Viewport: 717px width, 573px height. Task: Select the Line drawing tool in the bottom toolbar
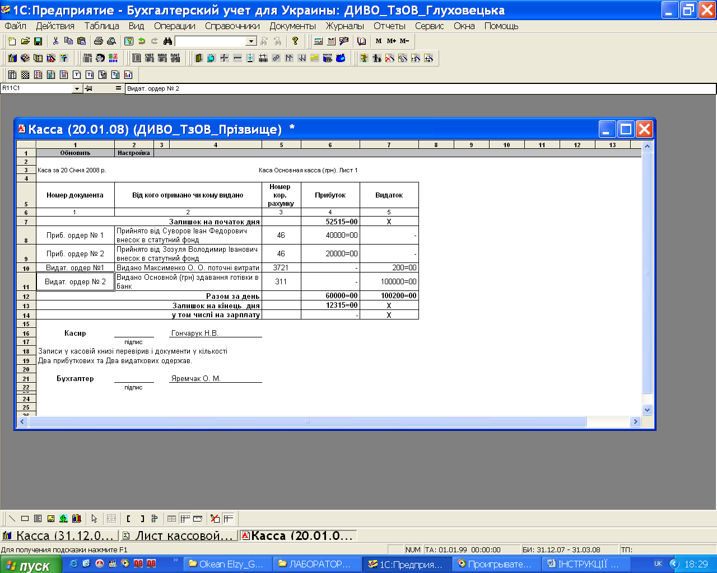click(x=12, y=519)
